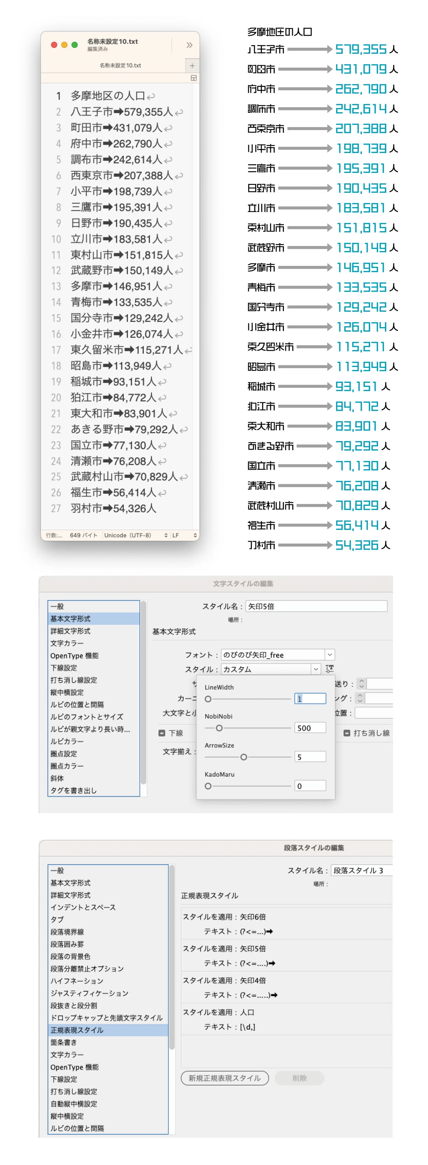Select 正規表現スタイル in paragraph style list
The image size is (428, 1165).
click(108, 1030)
